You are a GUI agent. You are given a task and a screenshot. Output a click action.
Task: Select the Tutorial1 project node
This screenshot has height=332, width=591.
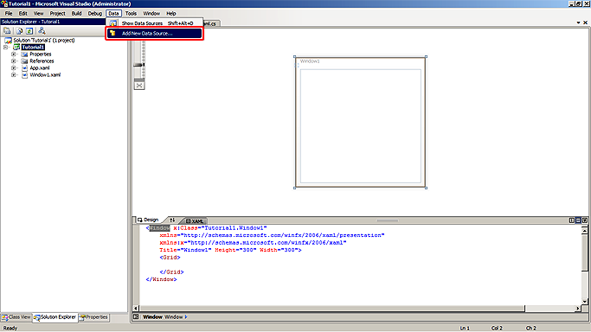click(33, 47)
